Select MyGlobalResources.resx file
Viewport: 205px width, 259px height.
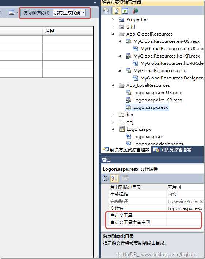[160, 71]
